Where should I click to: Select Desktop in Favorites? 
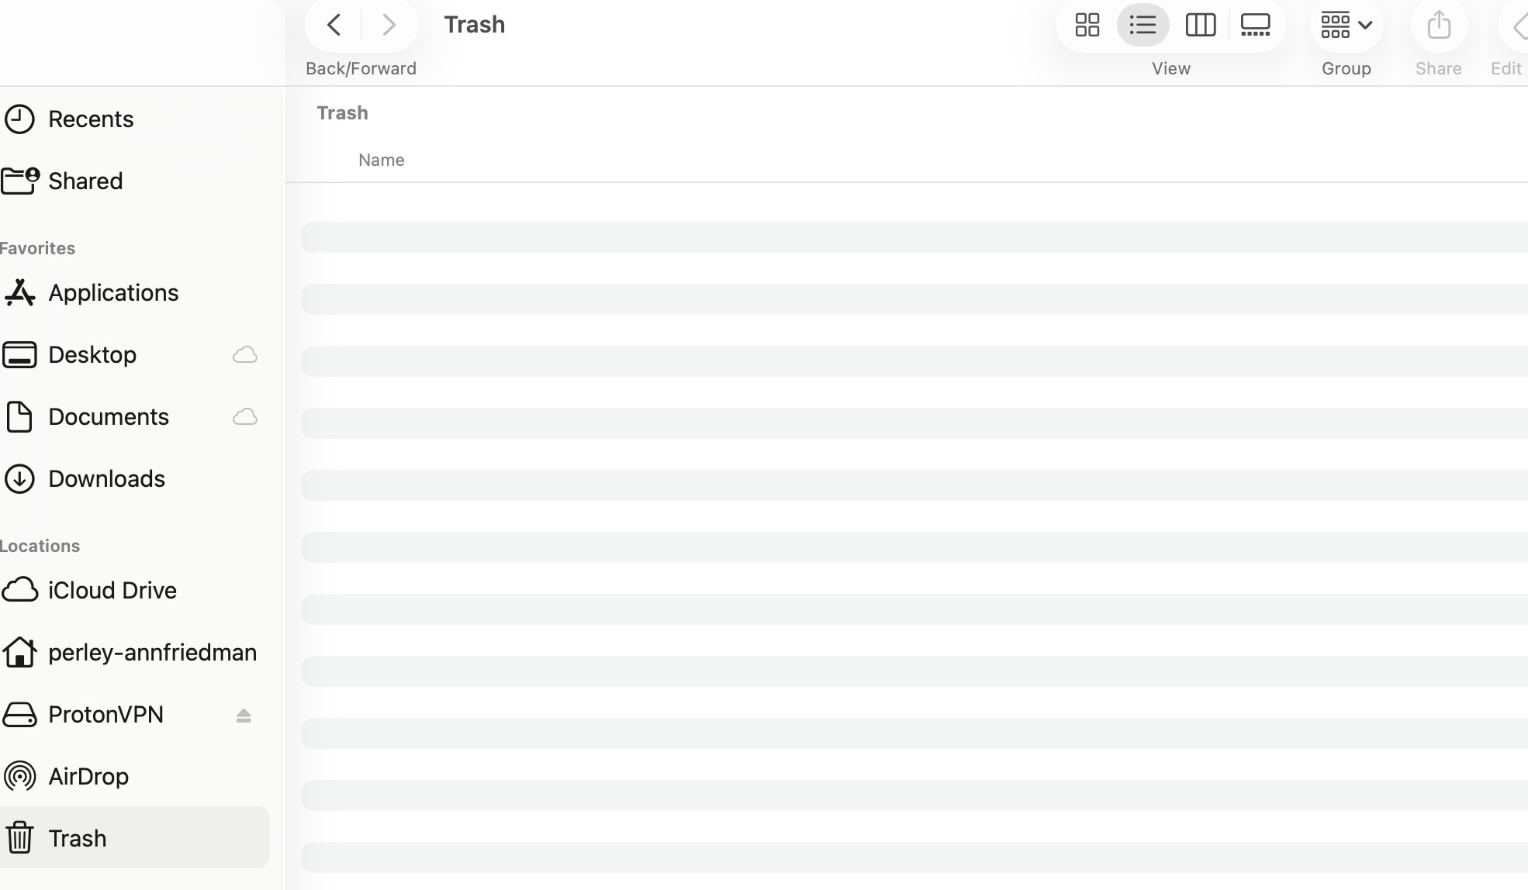point(92,355)
